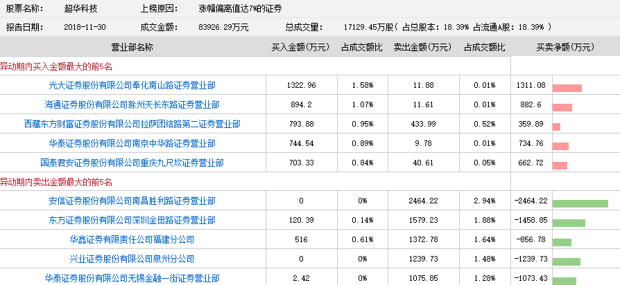
Task: Select buy amount 793.88
Action: coord(301,125)
